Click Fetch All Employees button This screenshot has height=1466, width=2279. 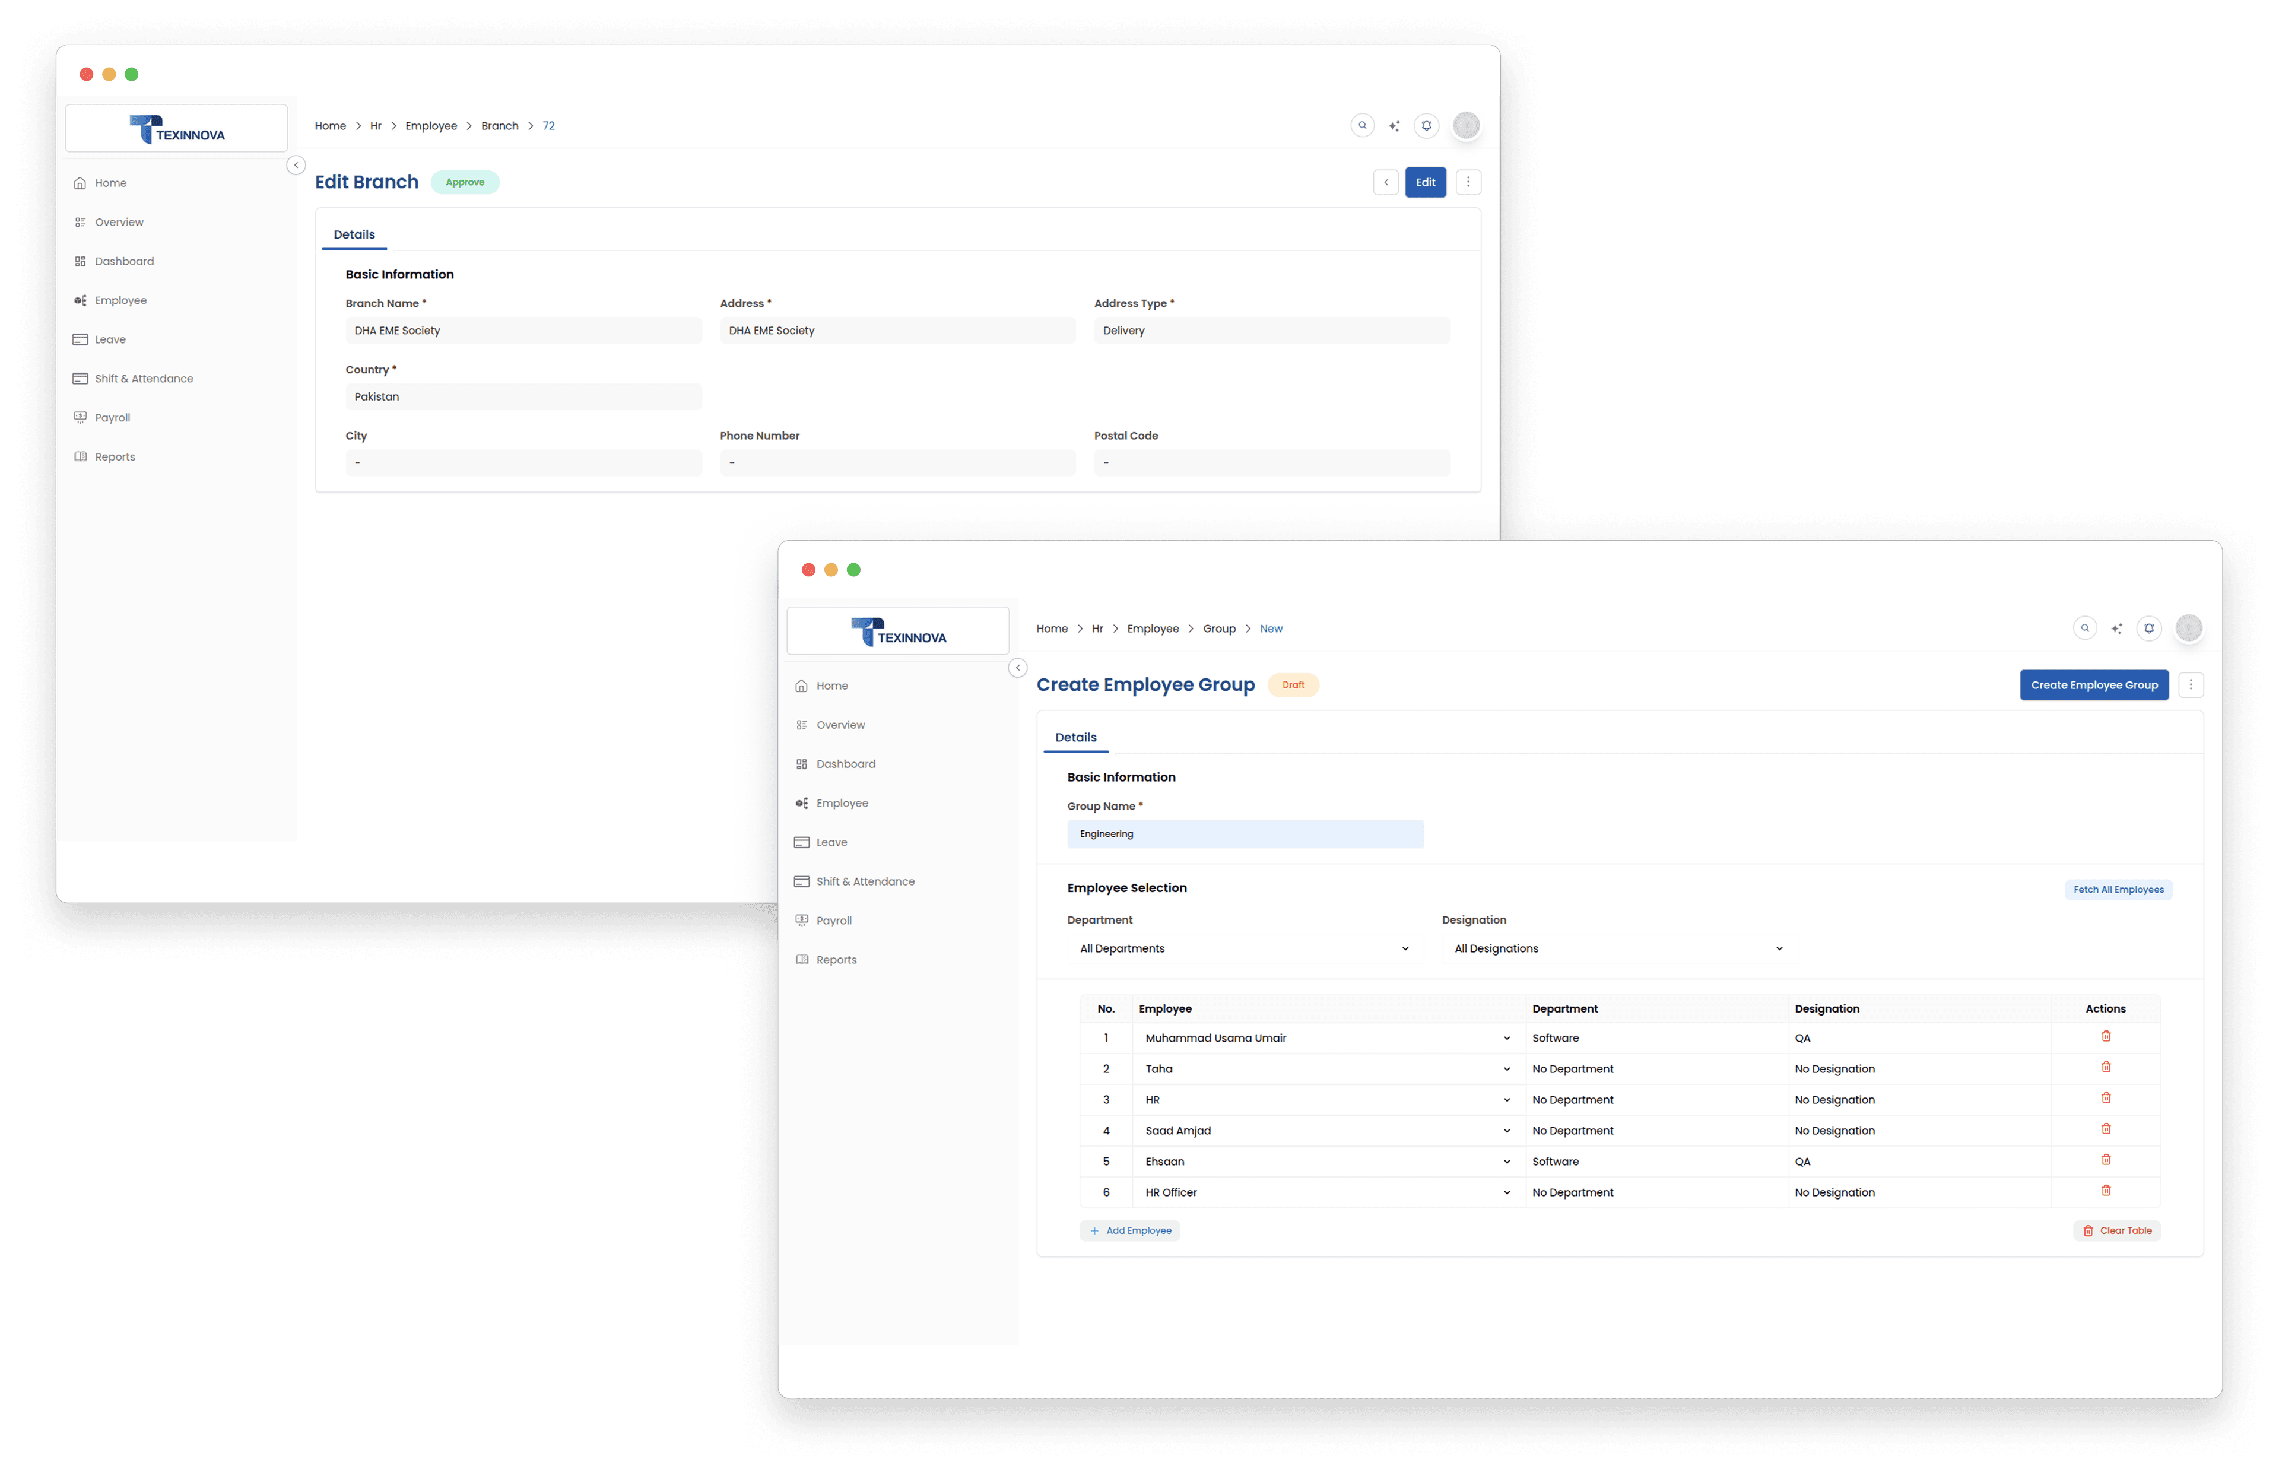click(2118, 889)
